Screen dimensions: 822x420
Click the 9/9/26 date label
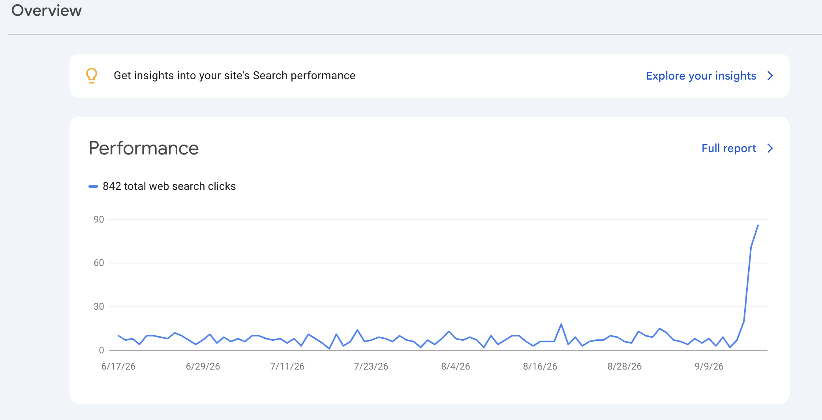click(709, 366)
